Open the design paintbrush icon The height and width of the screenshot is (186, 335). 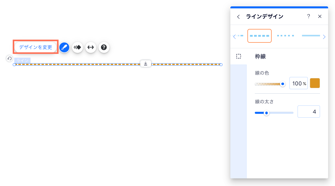(x=64, y=47)
